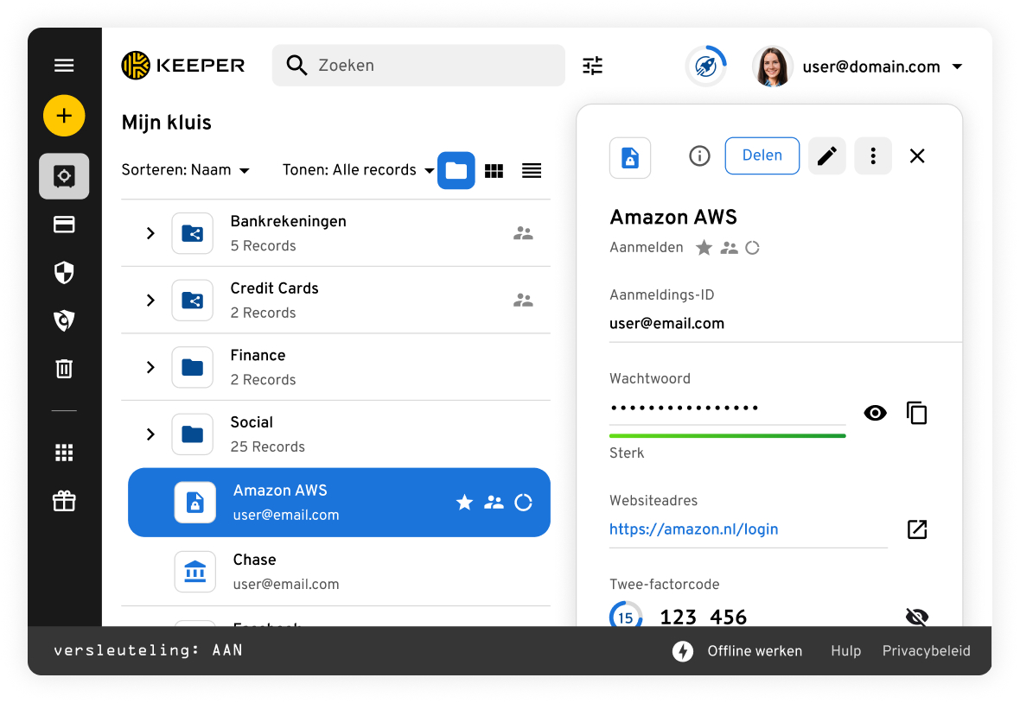This screenshot has width=1020, height=703.
Task: Launch website with external link icon
Action: coord(917,529)
